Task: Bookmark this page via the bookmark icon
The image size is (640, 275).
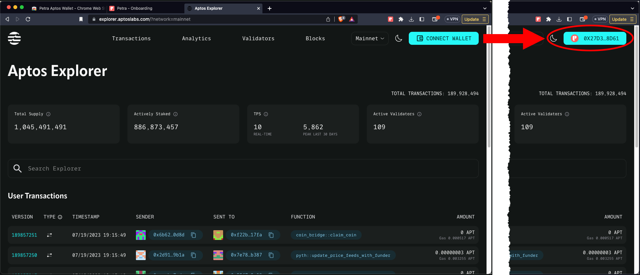Action: (x=81, y=19)
